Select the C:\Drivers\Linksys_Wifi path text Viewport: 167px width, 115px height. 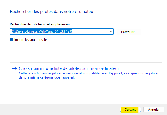[30, 32]
